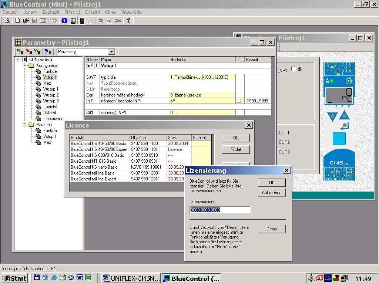
Task: Click the Lizenznummer input field
Action: point(220,210)
